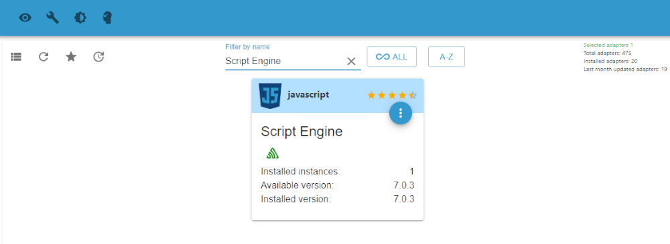This screenshot has width=670, height=244.
Task: Click Selected adapters 1 text
Action: pyautogui.click(x=608, y=45)
